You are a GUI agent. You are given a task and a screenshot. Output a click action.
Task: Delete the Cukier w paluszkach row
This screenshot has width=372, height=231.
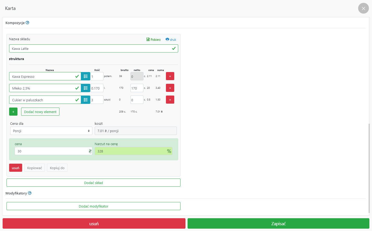pyautogui.click(x=170, y=100)
